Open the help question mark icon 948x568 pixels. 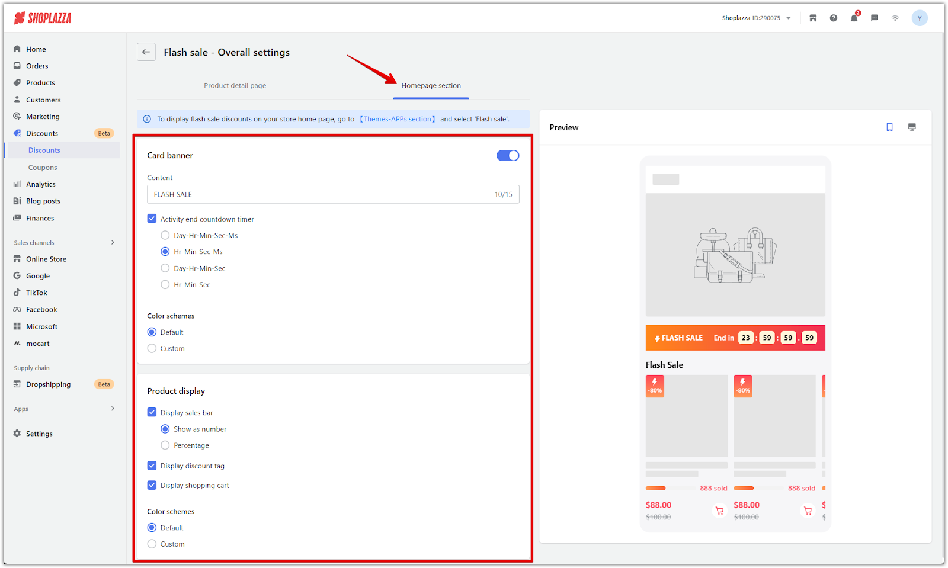pos(834,18)
